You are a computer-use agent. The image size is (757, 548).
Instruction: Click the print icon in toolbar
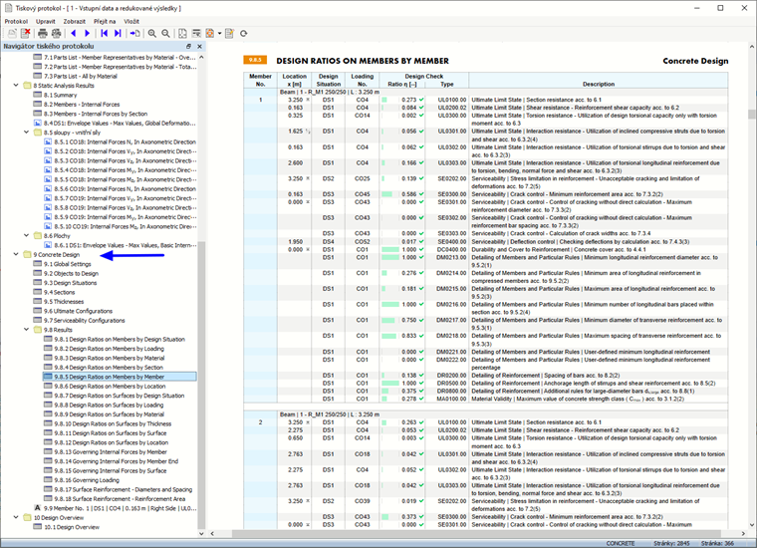[43, 33]
